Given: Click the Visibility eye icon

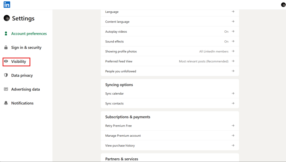Looking at the screenshot, I should 6,62.
